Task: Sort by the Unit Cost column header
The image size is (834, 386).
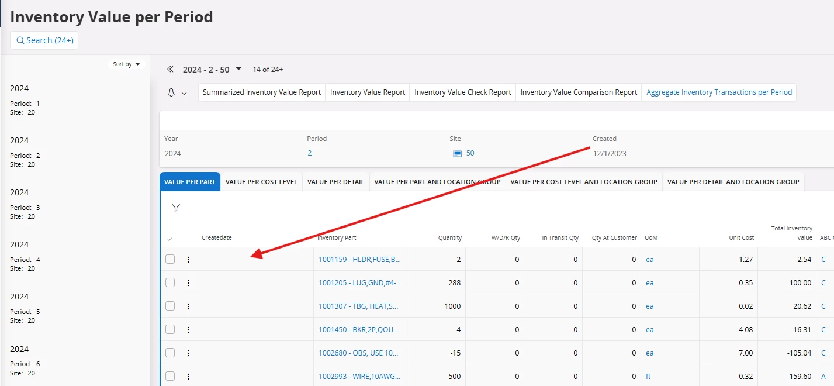Action: [741, 238]
